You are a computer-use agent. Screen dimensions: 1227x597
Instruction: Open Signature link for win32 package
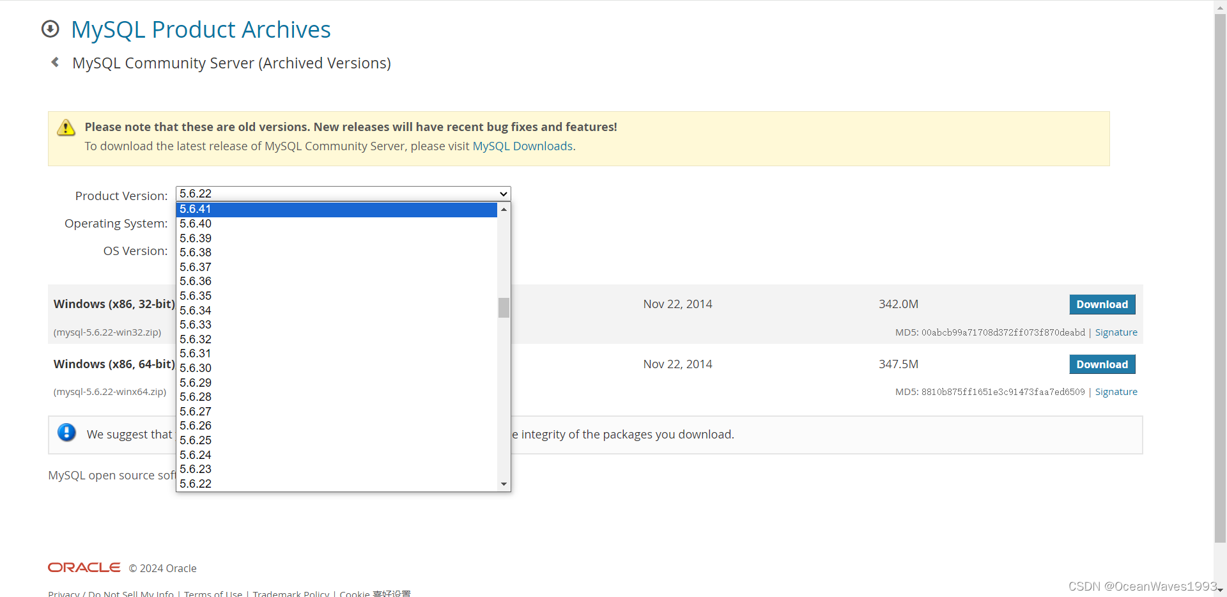pos(1116,332)
